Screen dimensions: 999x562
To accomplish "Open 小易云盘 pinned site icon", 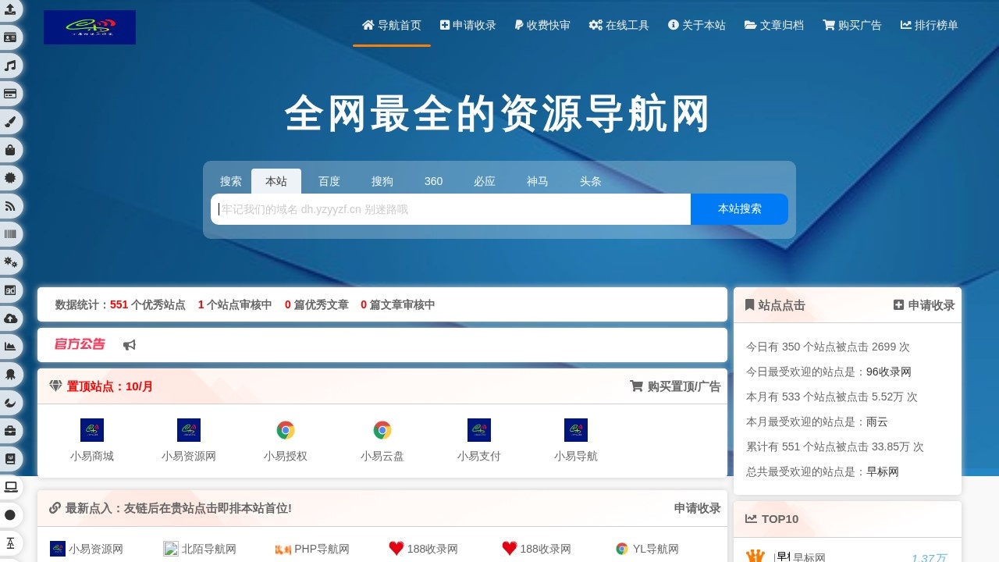I will 382,430.
